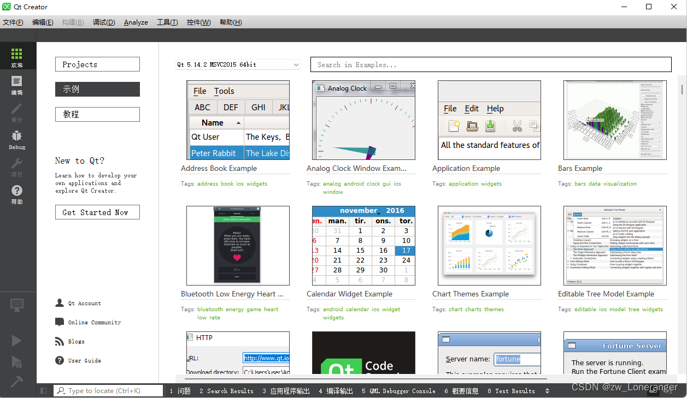Click the examples vertical scrollbar thumb
Viewport: 687px width, 398px height.
(x=682, y=90)
